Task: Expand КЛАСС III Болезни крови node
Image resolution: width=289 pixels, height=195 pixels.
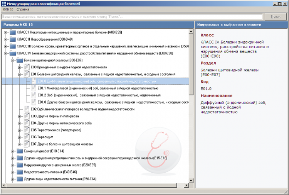Action: [x=5, y=46]
